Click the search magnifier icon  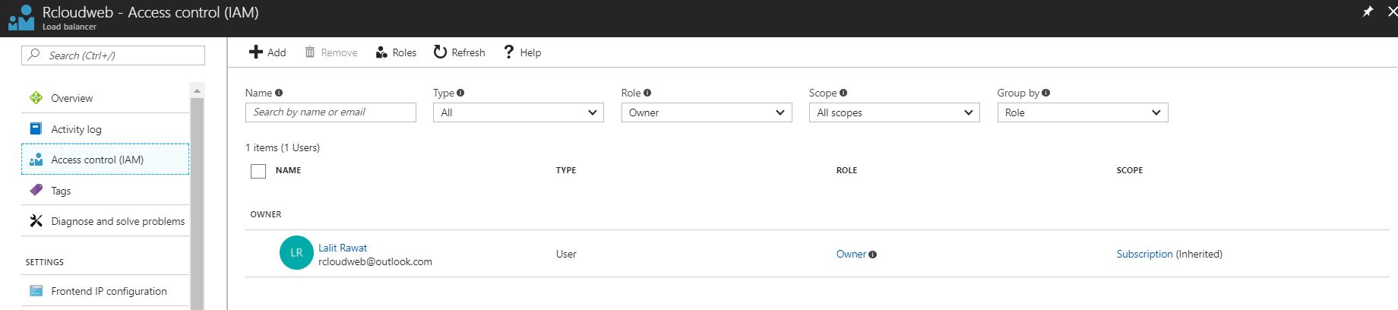coord(34,55)
